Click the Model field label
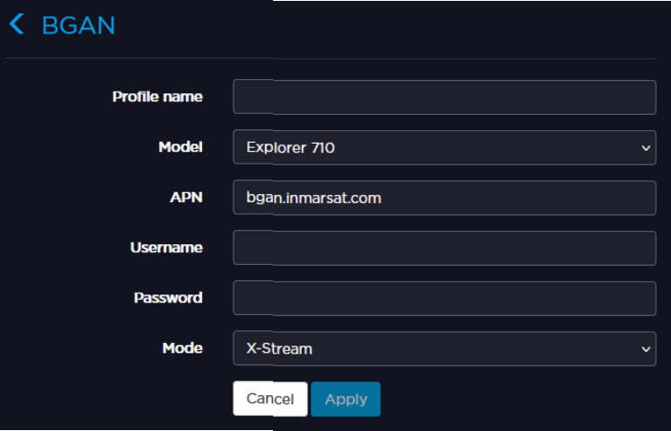671x431 pixels. point(181,147)
